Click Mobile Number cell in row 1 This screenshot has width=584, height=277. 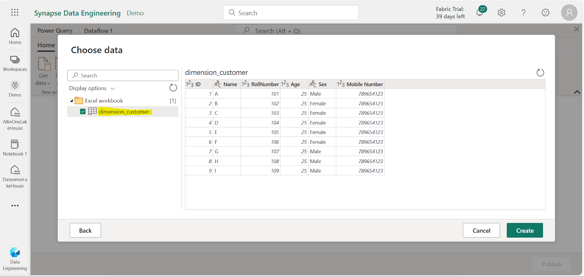tap(360, 94)
